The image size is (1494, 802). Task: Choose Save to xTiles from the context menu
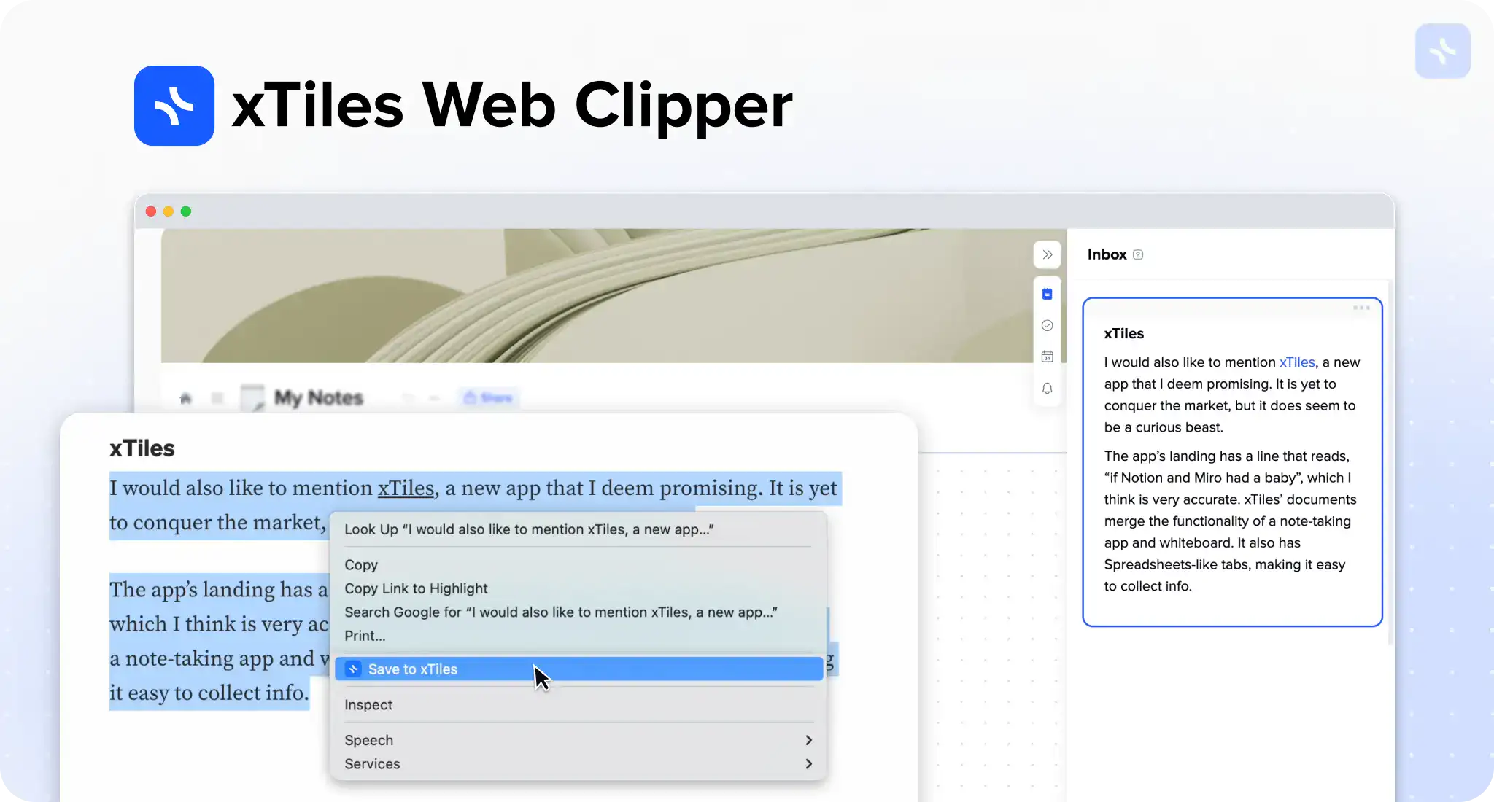tap(579, 669)
